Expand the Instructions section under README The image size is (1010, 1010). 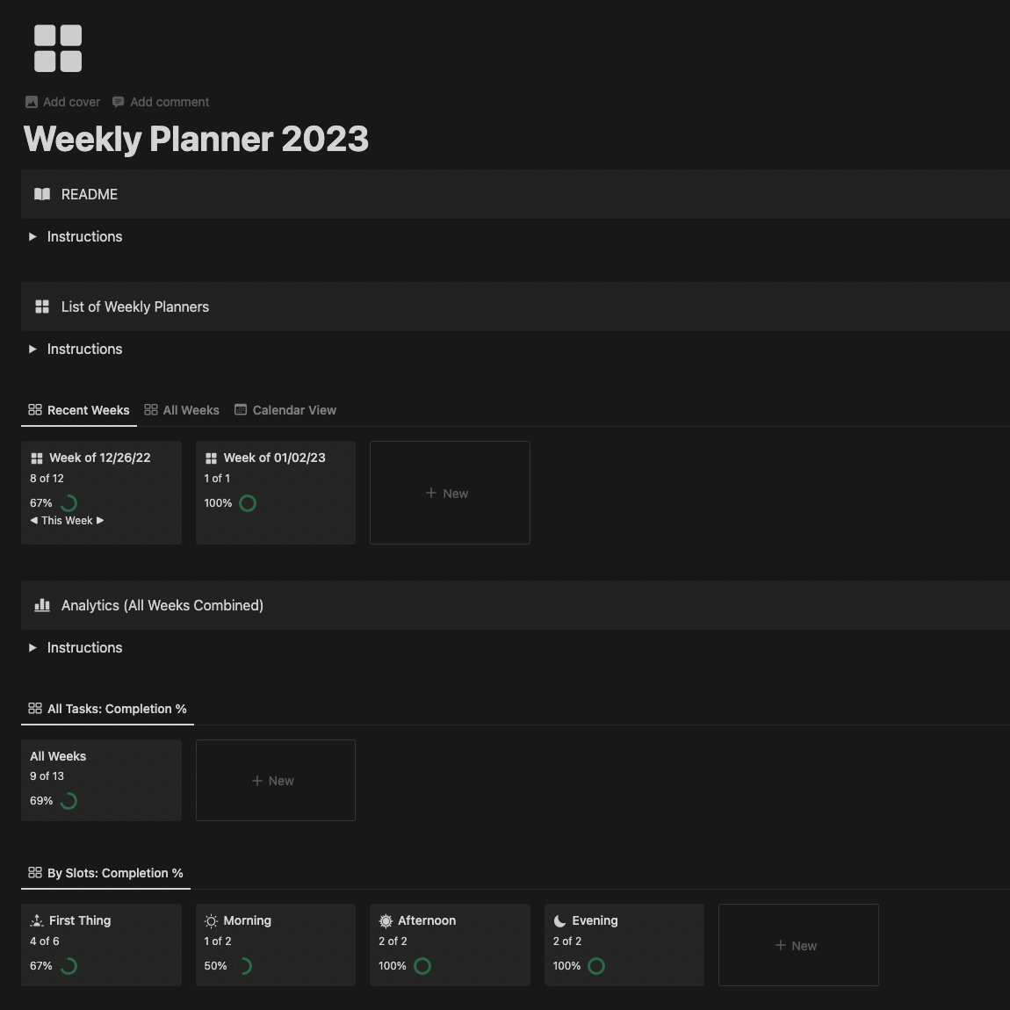click(x=32, y=236)
